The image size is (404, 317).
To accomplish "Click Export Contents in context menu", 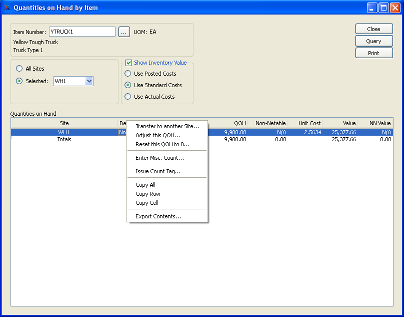I will [158, 216].
